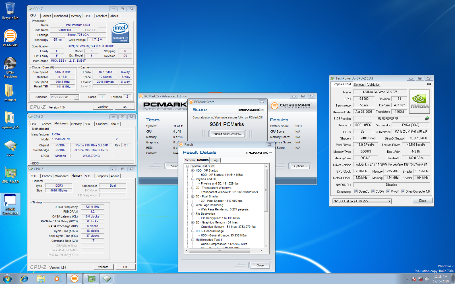Click the Submit Your Results button

click(227, 134)
